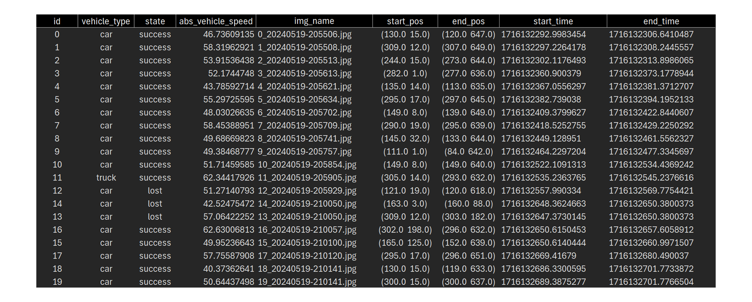Click end_time 1716132477.3345697
This screenshot has height=302, width=752.
pyautogui.click(x=651, y=152)
